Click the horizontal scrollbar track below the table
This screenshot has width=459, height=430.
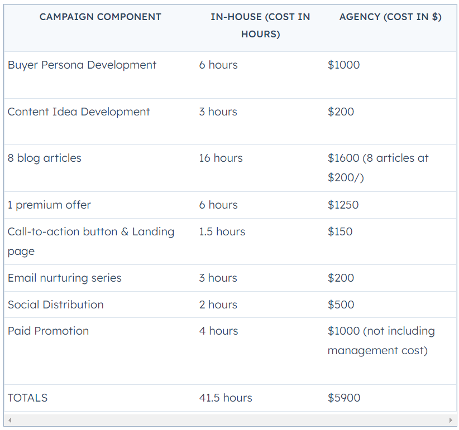[230, 421]
